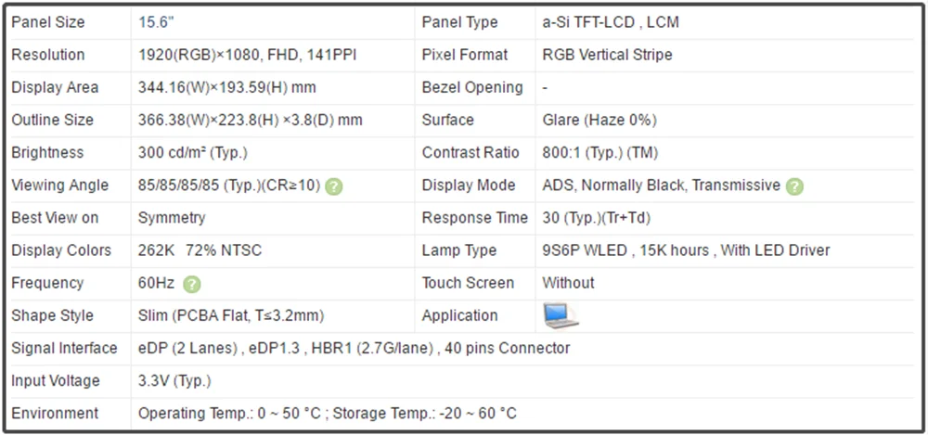Click the help icon next to Display Mode
Screen dimensions: 928x435
point(794,186)
